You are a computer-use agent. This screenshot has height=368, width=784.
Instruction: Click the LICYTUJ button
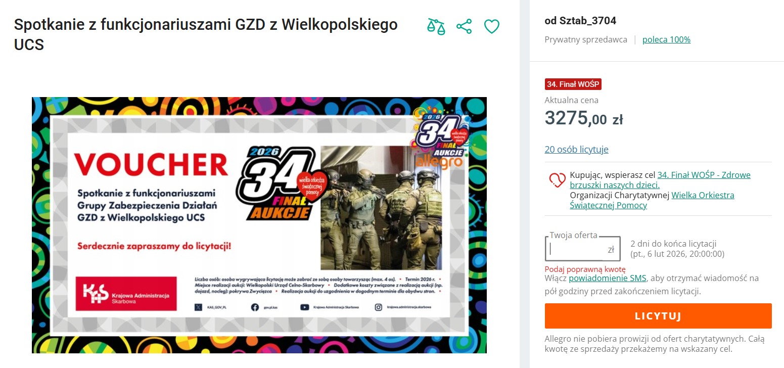pyautogui.click(x=658, y=316)
